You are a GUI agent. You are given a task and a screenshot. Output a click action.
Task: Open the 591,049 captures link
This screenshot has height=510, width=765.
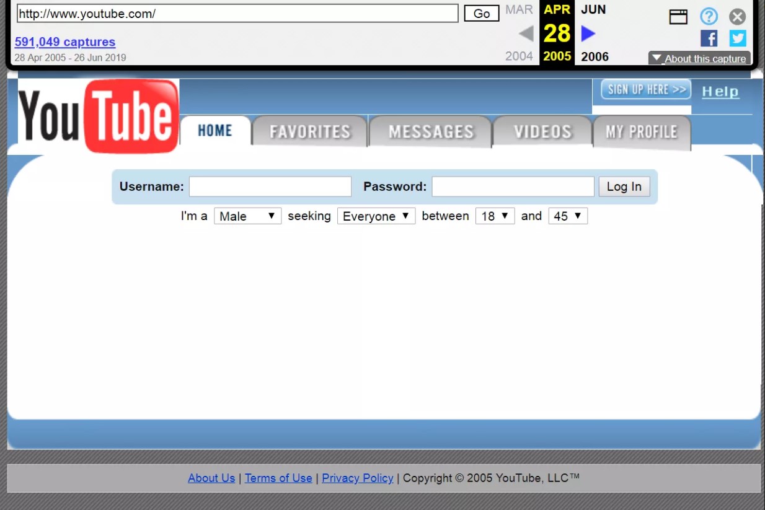click(65, 42)
